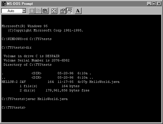163x124 pixels.
Task: Expand the Auto font size dropdown
Action: (x=24, y=11)
